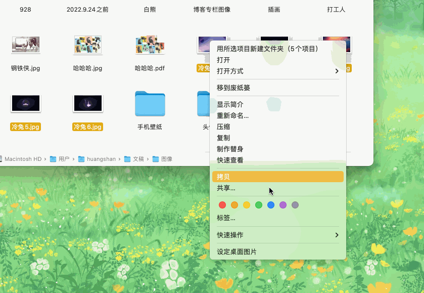Click 用户 folder in the path bar

(x=60, y=159)
